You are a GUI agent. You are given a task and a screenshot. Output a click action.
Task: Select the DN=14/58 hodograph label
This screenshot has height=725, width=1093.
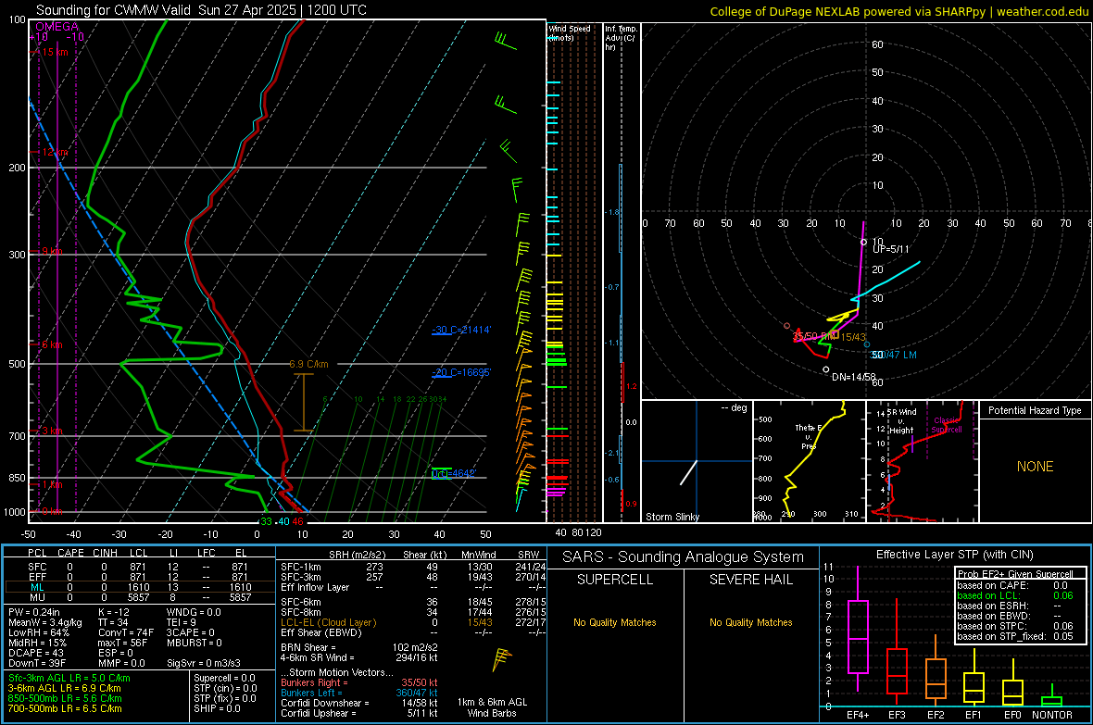click(854, 377)
